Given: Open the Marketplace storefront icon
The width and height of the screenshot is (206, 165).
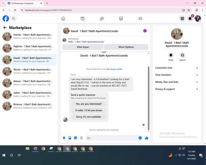Looking at the screenshot, I should [x=121, y=19].
